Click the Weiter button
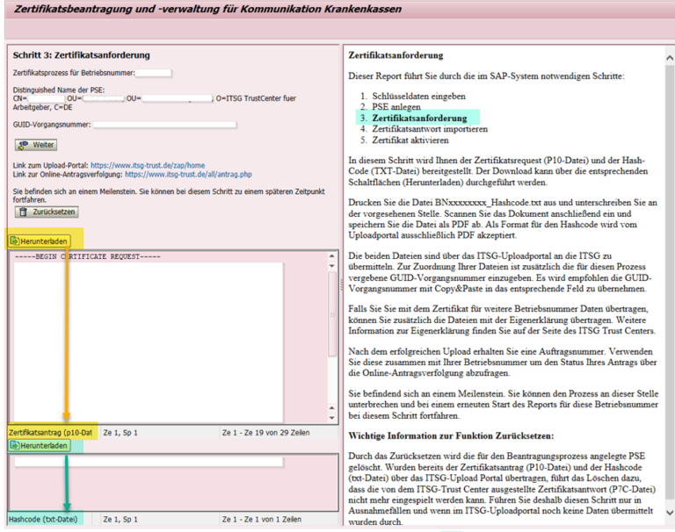The height and width of the screenshot is (532, 675). [36, 145]
